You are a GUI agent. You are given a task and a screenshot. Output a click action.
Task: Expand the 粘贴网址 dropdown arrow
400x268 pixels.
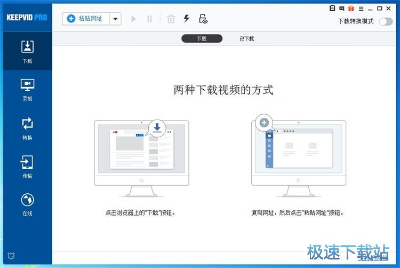click(x=116, y=19)
